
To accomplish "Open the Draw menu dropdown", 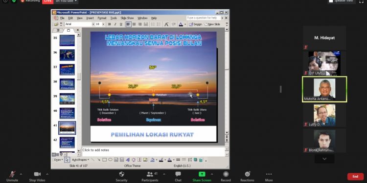I will [x=58, y=160].
